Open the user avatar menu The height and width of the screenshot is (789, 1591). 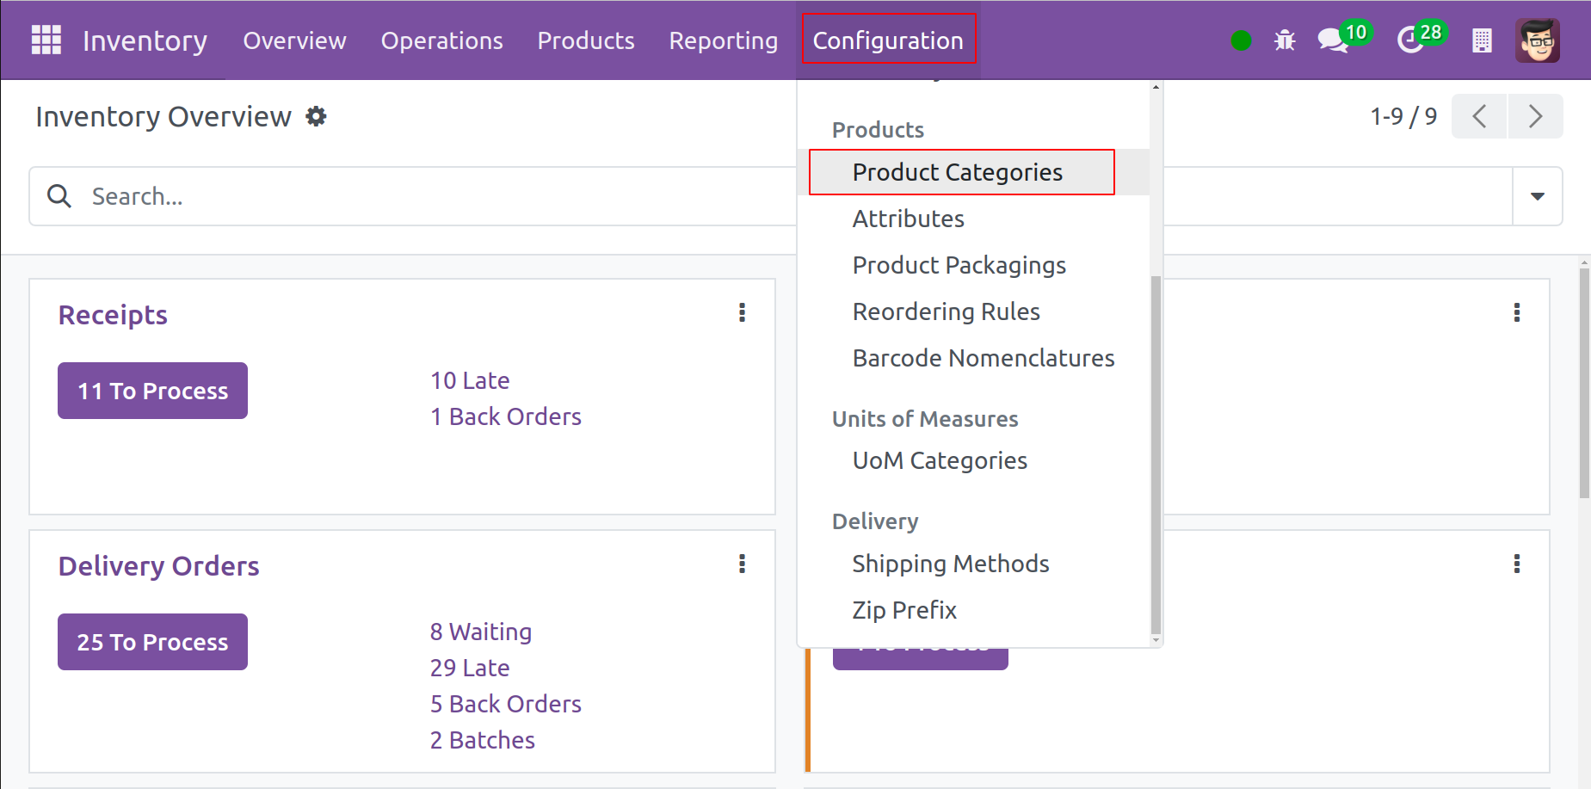tap(1537, 40)
